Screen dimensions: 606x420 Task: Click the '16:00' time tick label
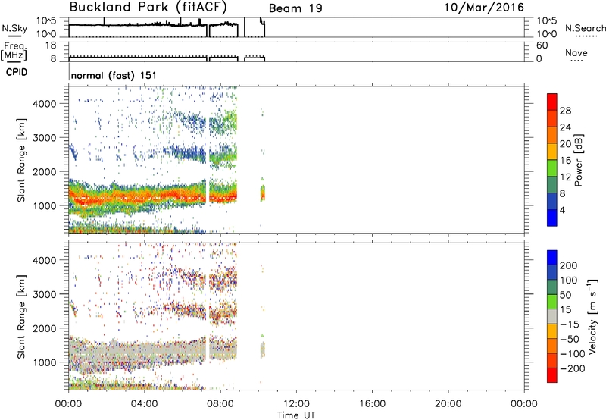tap(372, 404)
